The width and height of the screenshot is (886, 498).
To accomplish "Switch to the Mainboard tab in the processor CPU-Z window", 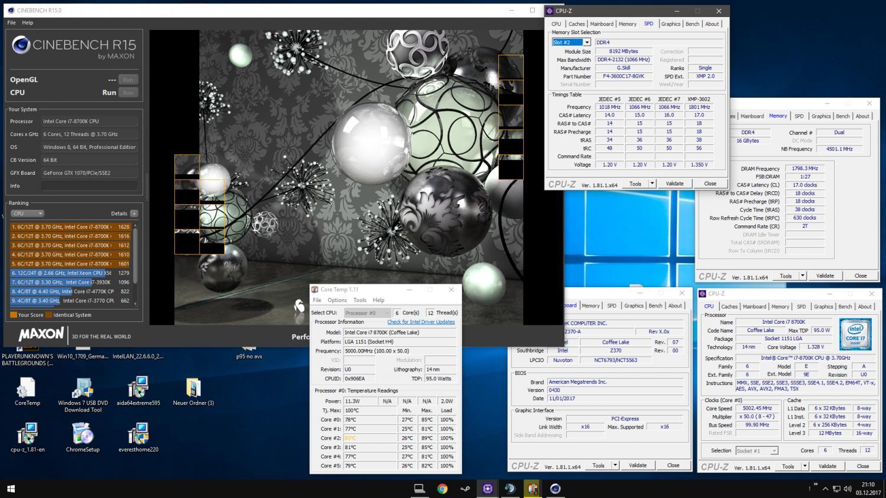I will point(754,306).
